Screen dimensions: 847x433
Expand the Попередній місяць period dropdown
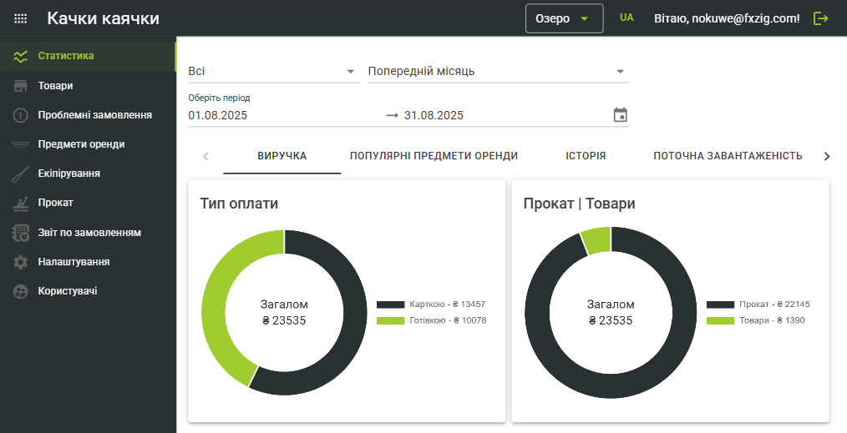coord(499,71)
